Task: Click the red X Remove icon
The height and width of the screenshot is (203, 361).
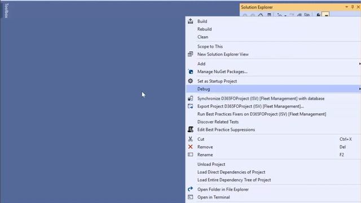Action: click(190, 147)
